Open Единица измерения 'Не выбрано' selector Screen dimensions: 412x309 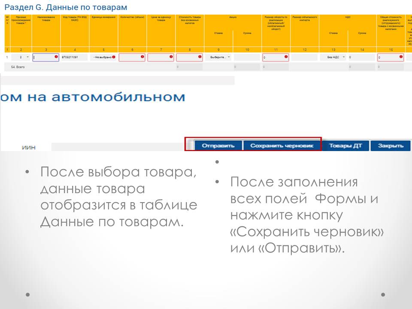coord(102,57)
